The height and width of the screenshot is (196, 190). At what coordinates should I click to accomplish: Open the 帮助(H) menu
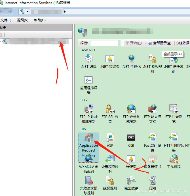click(x=40, y=20)
